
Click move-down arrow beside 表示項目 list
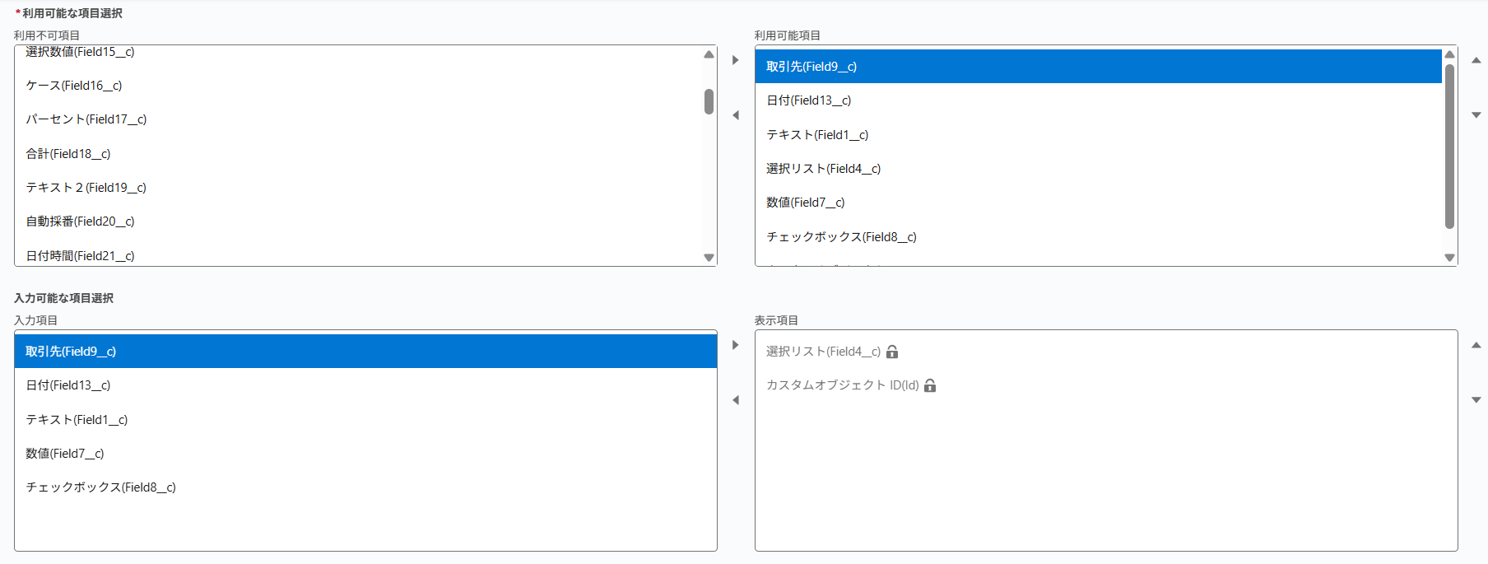(x=1476, y=400)
